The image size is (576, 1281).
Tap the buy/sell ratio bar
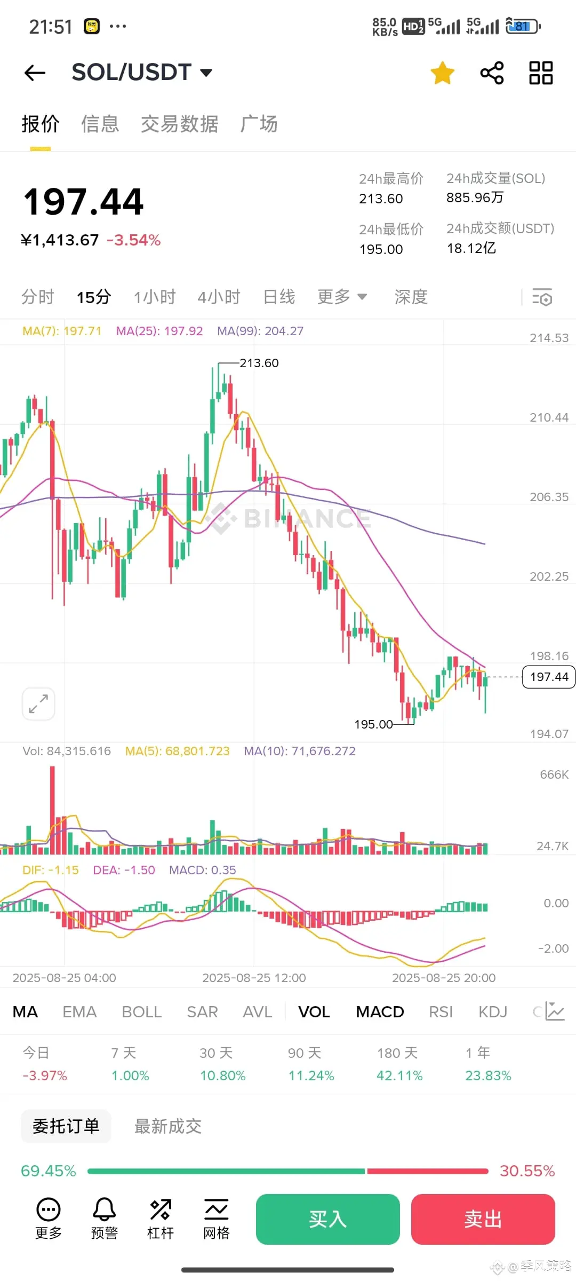[x=288, y=1171]
